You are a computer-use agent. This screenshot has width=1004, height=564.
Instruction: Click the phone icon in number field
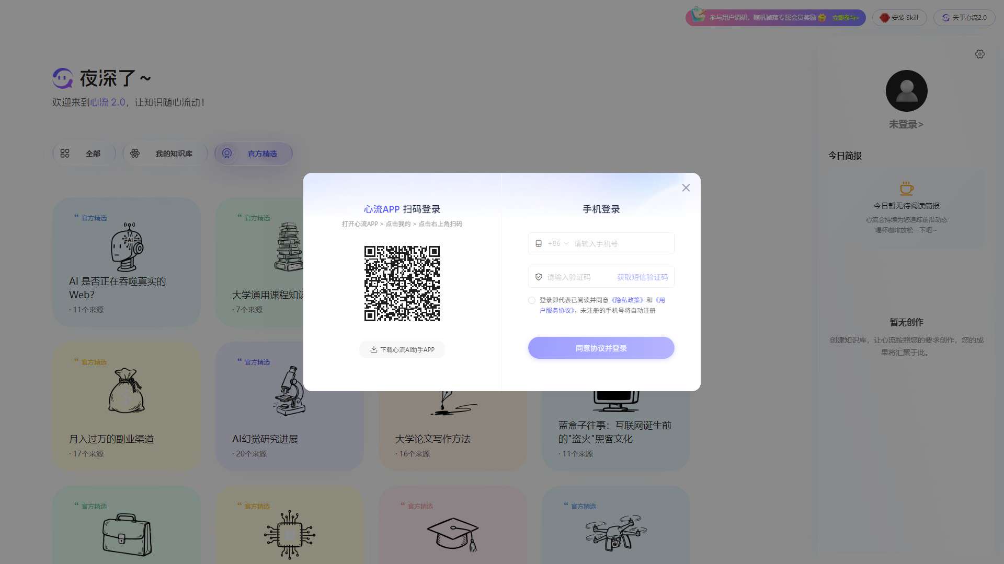click(539, 243)
